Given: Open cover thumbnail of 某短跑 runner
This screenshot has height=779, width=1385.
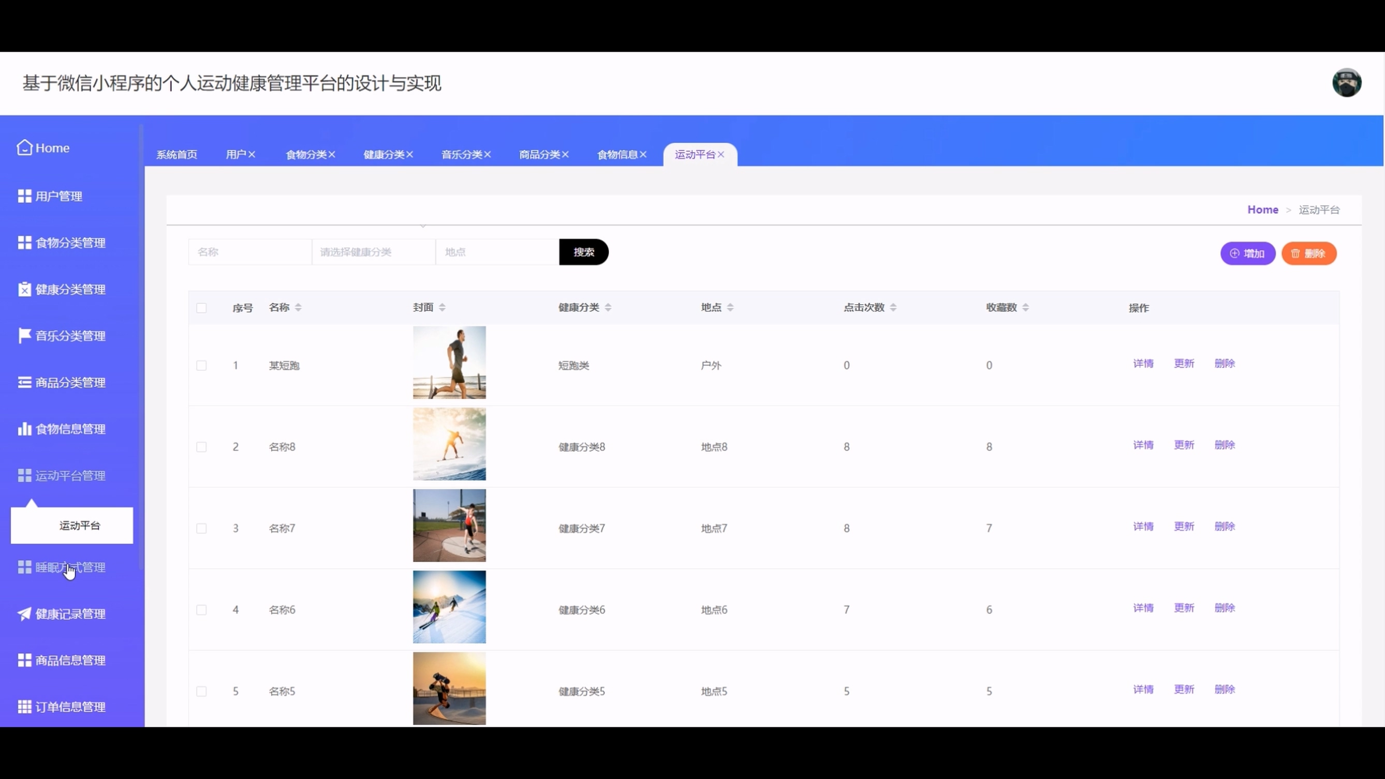Looking at the screenshot, I should [x=449, y=363].
